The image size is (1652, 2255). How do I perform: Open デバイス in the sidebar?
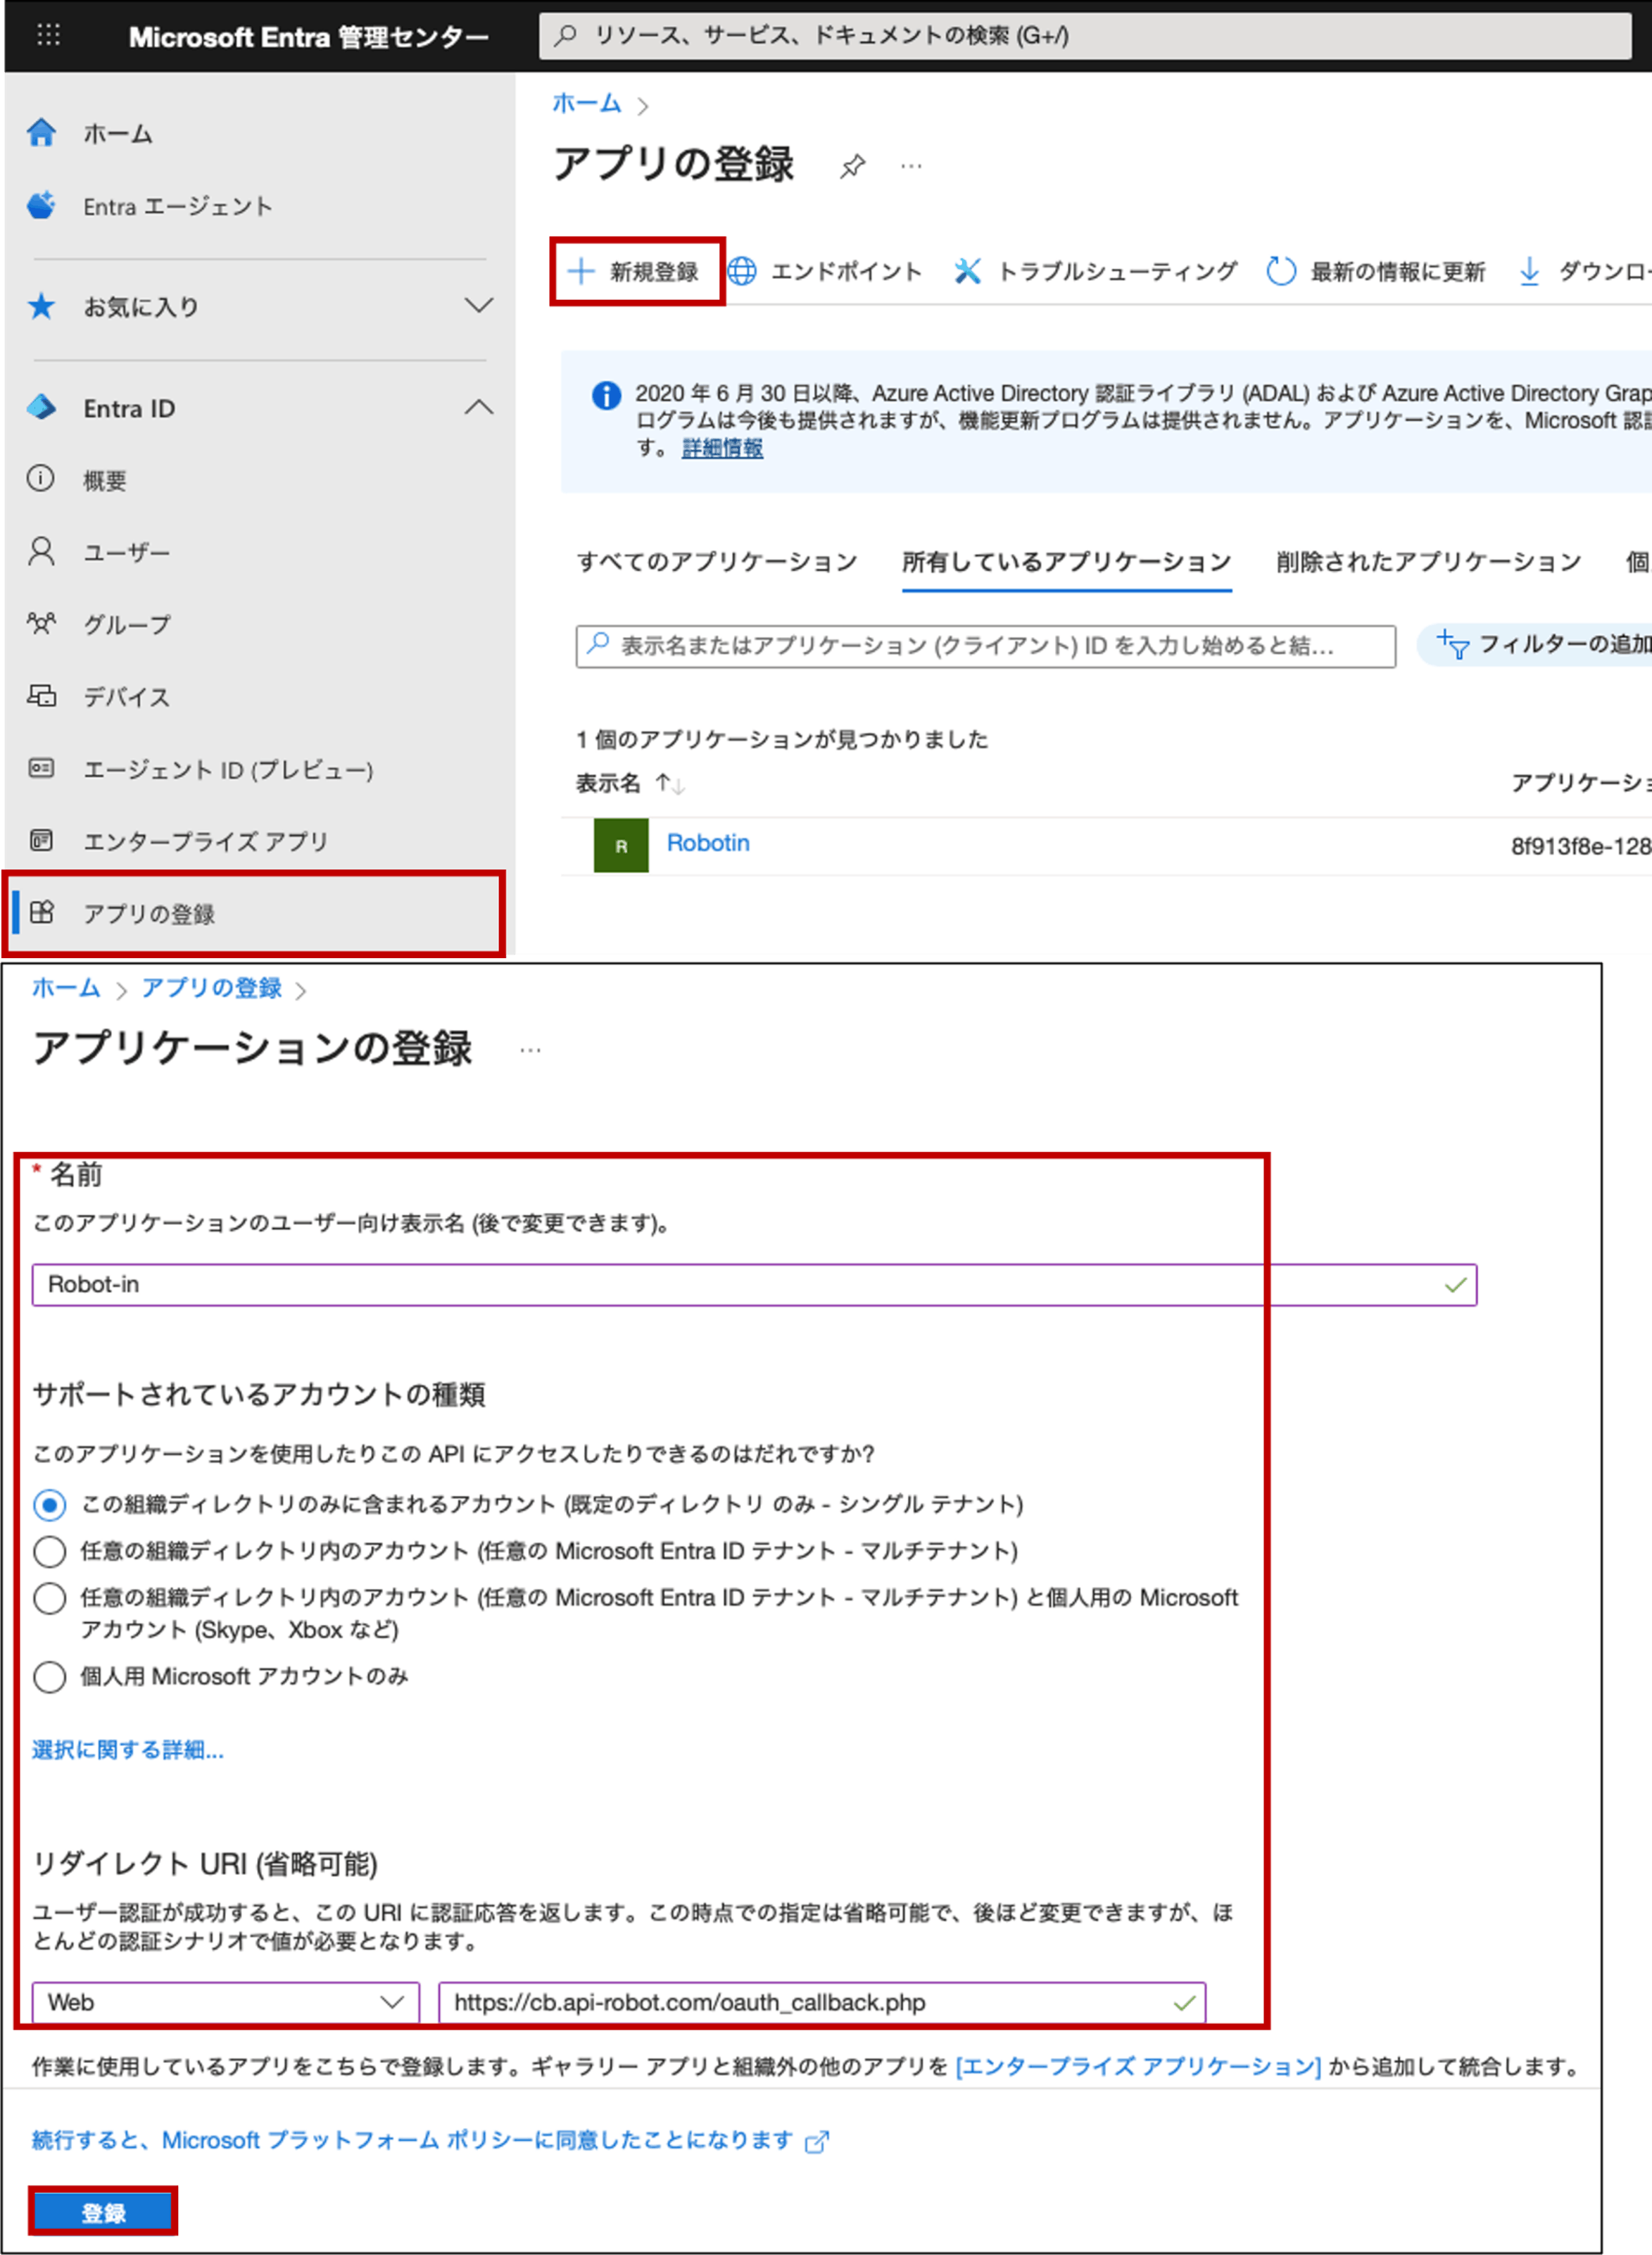click(x=127, y=697)
